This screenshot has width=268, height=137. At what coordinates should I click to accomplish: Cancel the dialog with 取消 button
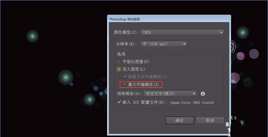pyautogui.click(x=210, y=120)
